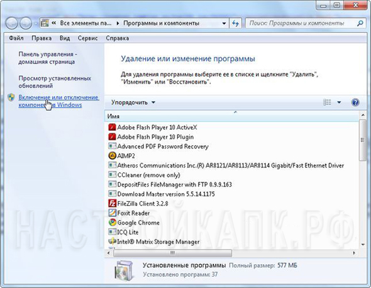This screenshot has width=371, height=288.
Task: Open the view options dropdown arrow
Action: 339,102
